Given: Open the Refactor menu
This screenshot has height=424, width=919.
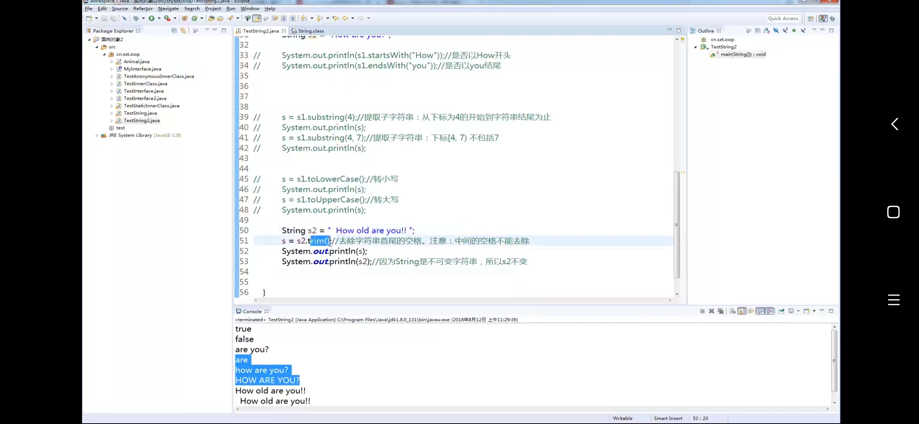Looking at the screenshot, I should pos(143,8).
